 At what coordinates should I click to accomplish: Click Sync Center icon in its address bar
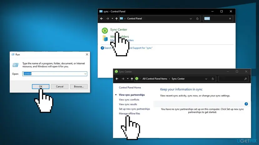click(x=137, y=79)
